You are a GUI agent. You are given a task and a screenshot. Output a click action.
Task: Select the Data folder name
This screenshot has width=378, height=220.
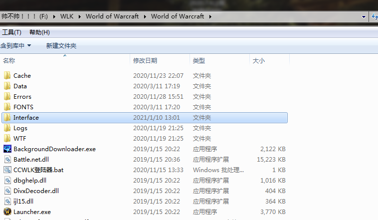coord(20,86)
